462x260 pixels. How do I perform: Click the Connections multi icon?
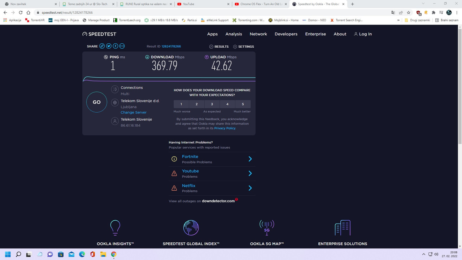(x=115, y=89)
